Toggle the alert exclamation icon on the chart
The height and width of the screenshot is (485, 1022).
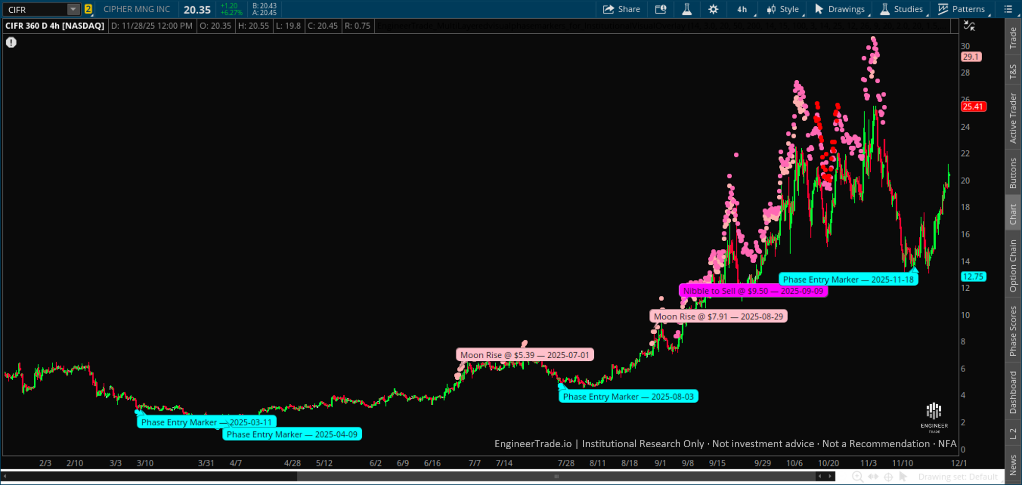coord(11,42)
